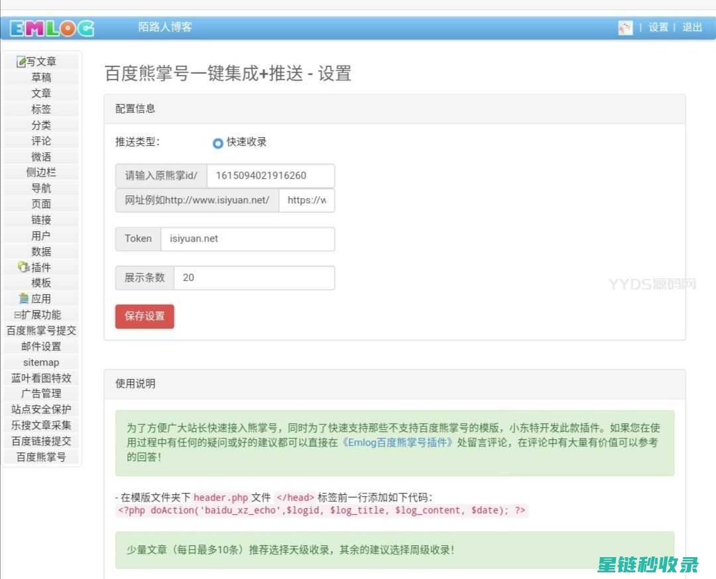Select the 快速收录 radio button

tap(218, 143)
